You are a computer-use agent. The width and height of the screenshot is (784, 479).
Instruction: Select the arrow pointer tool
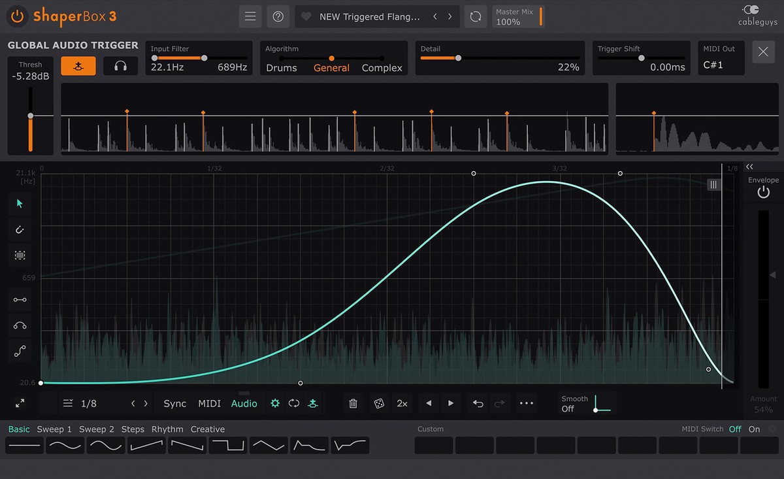[x=20, y=204]
